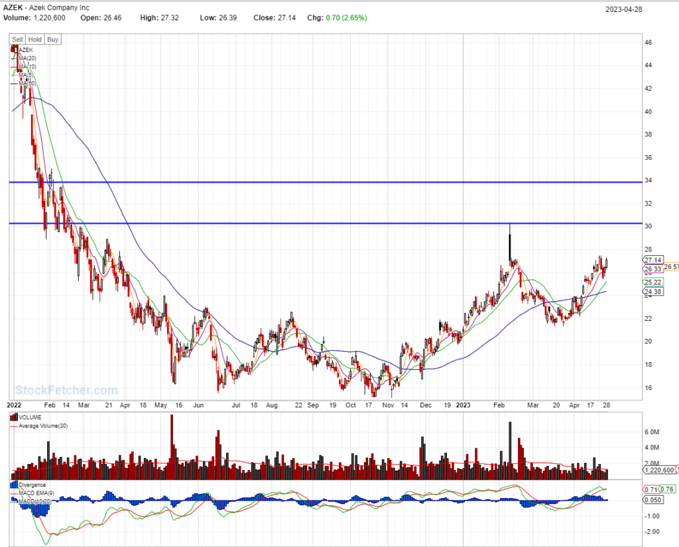
Task: Click the Buy button
Action: tap(53, 39)
